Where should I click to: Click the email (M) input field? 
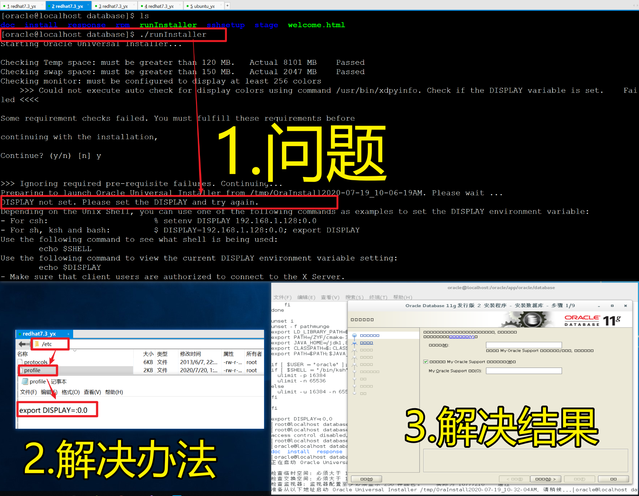pyautogui.click(x=523, y=345)
